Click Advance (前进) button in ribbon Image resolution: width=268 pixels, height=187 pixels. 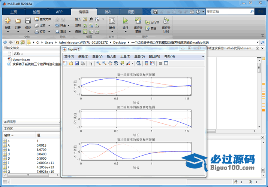click(151, 28)
